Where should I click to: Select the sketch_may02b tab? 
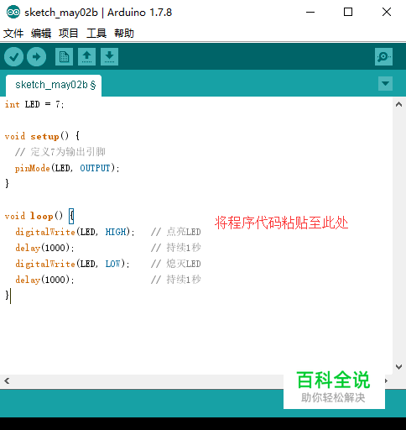coord(54,85)
